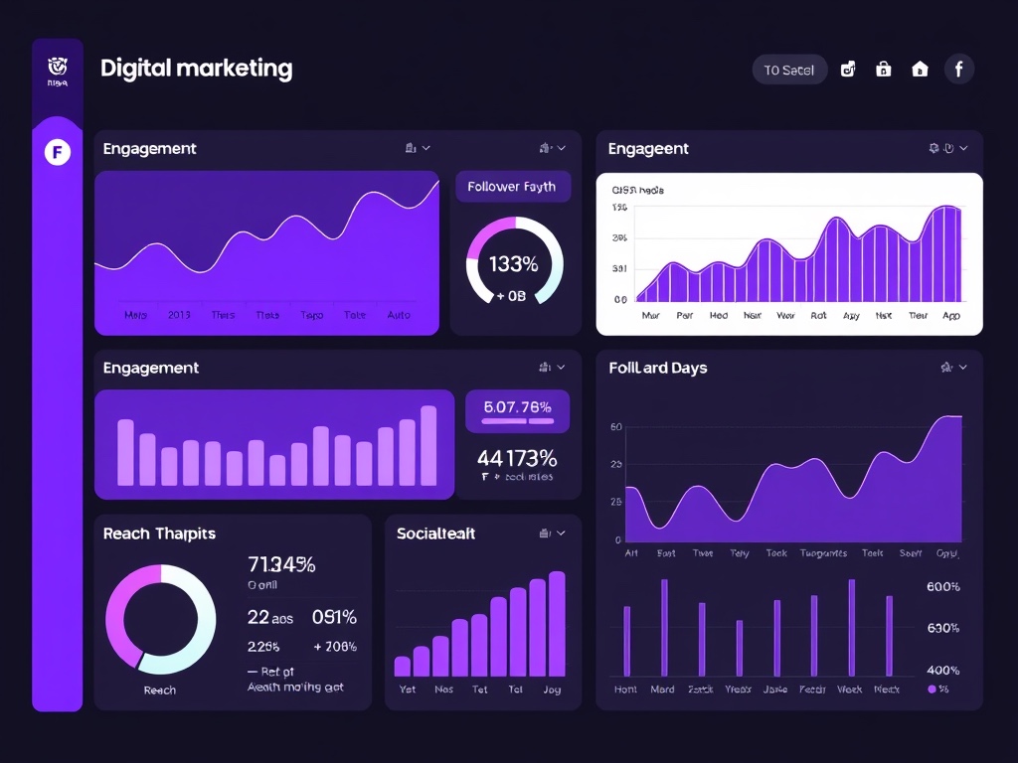Image resolution: width=1018 pixels, height=763 pixels.
Task: Expand the bar chart Engagement panel dropdown
Action: coord(562,368)
